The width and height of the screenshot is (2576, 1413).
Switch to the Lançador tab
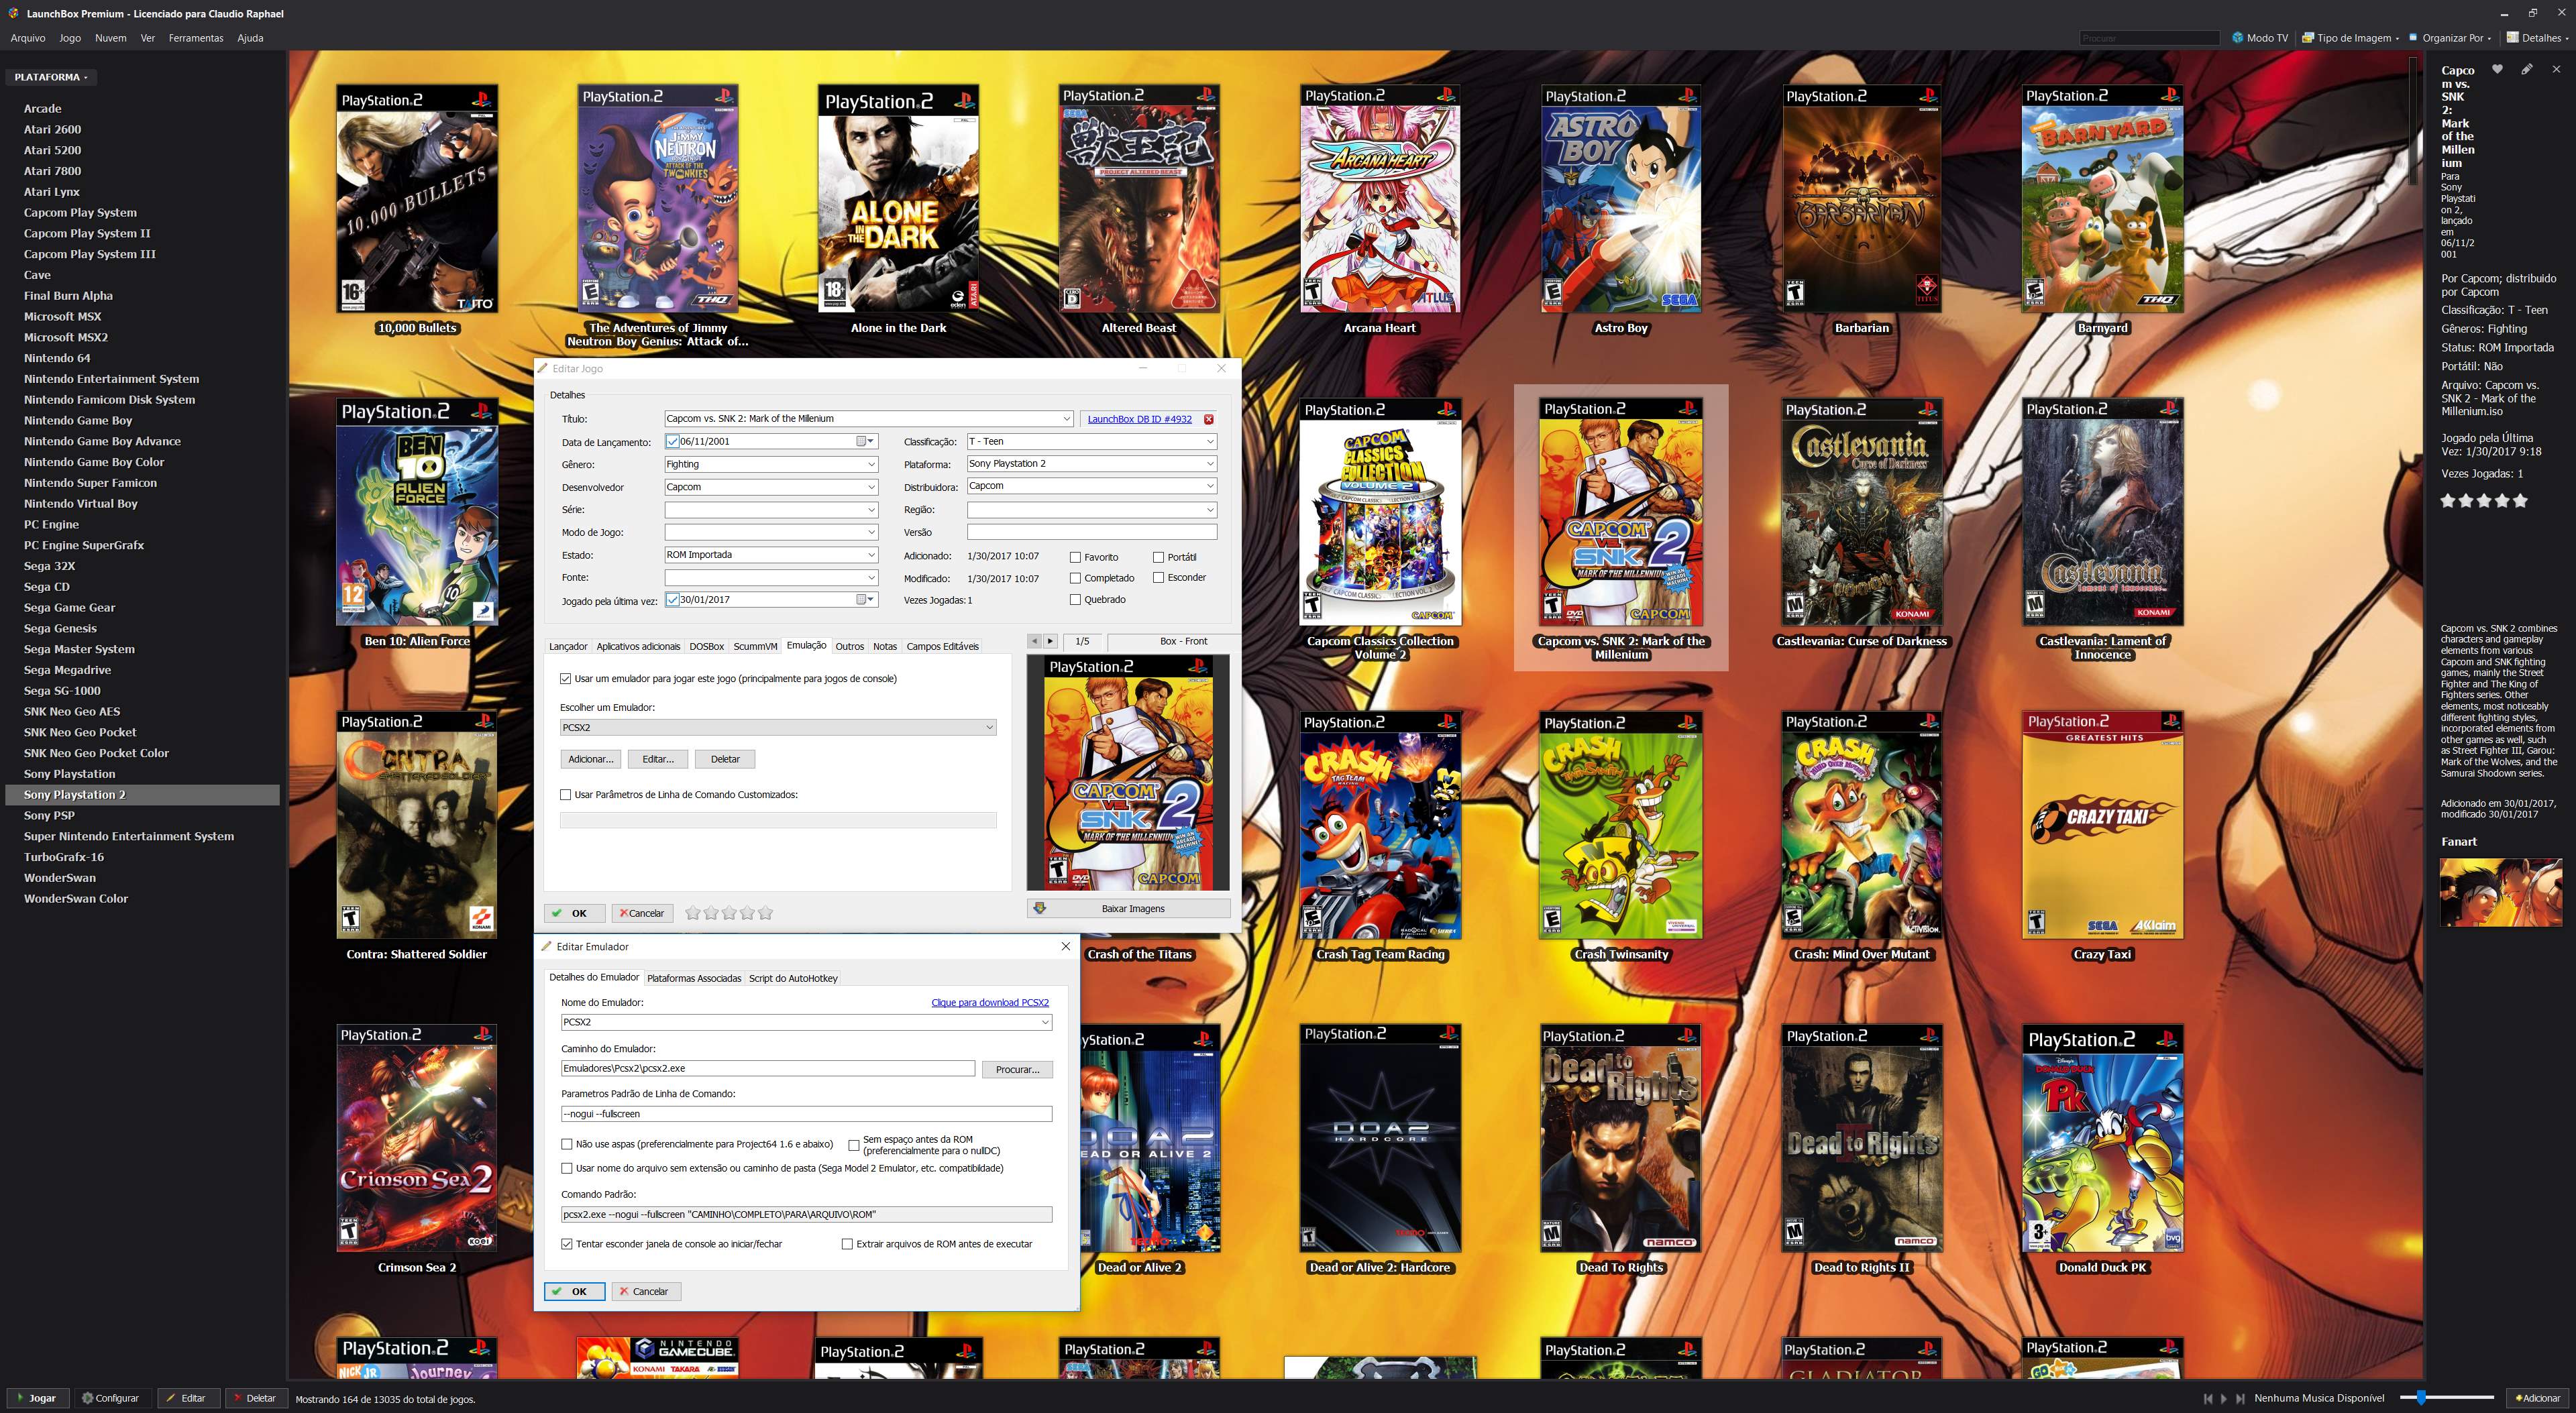(568, 646)
